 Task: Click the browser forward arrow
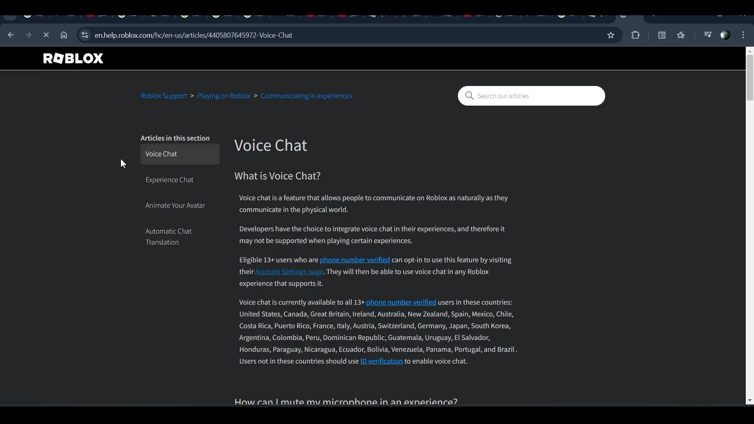[28, 35]
